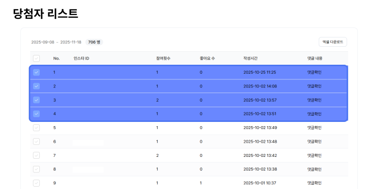379x189 pixels.
Task: Enable the checkbox for row No. 9
Action: click(36, 183)
